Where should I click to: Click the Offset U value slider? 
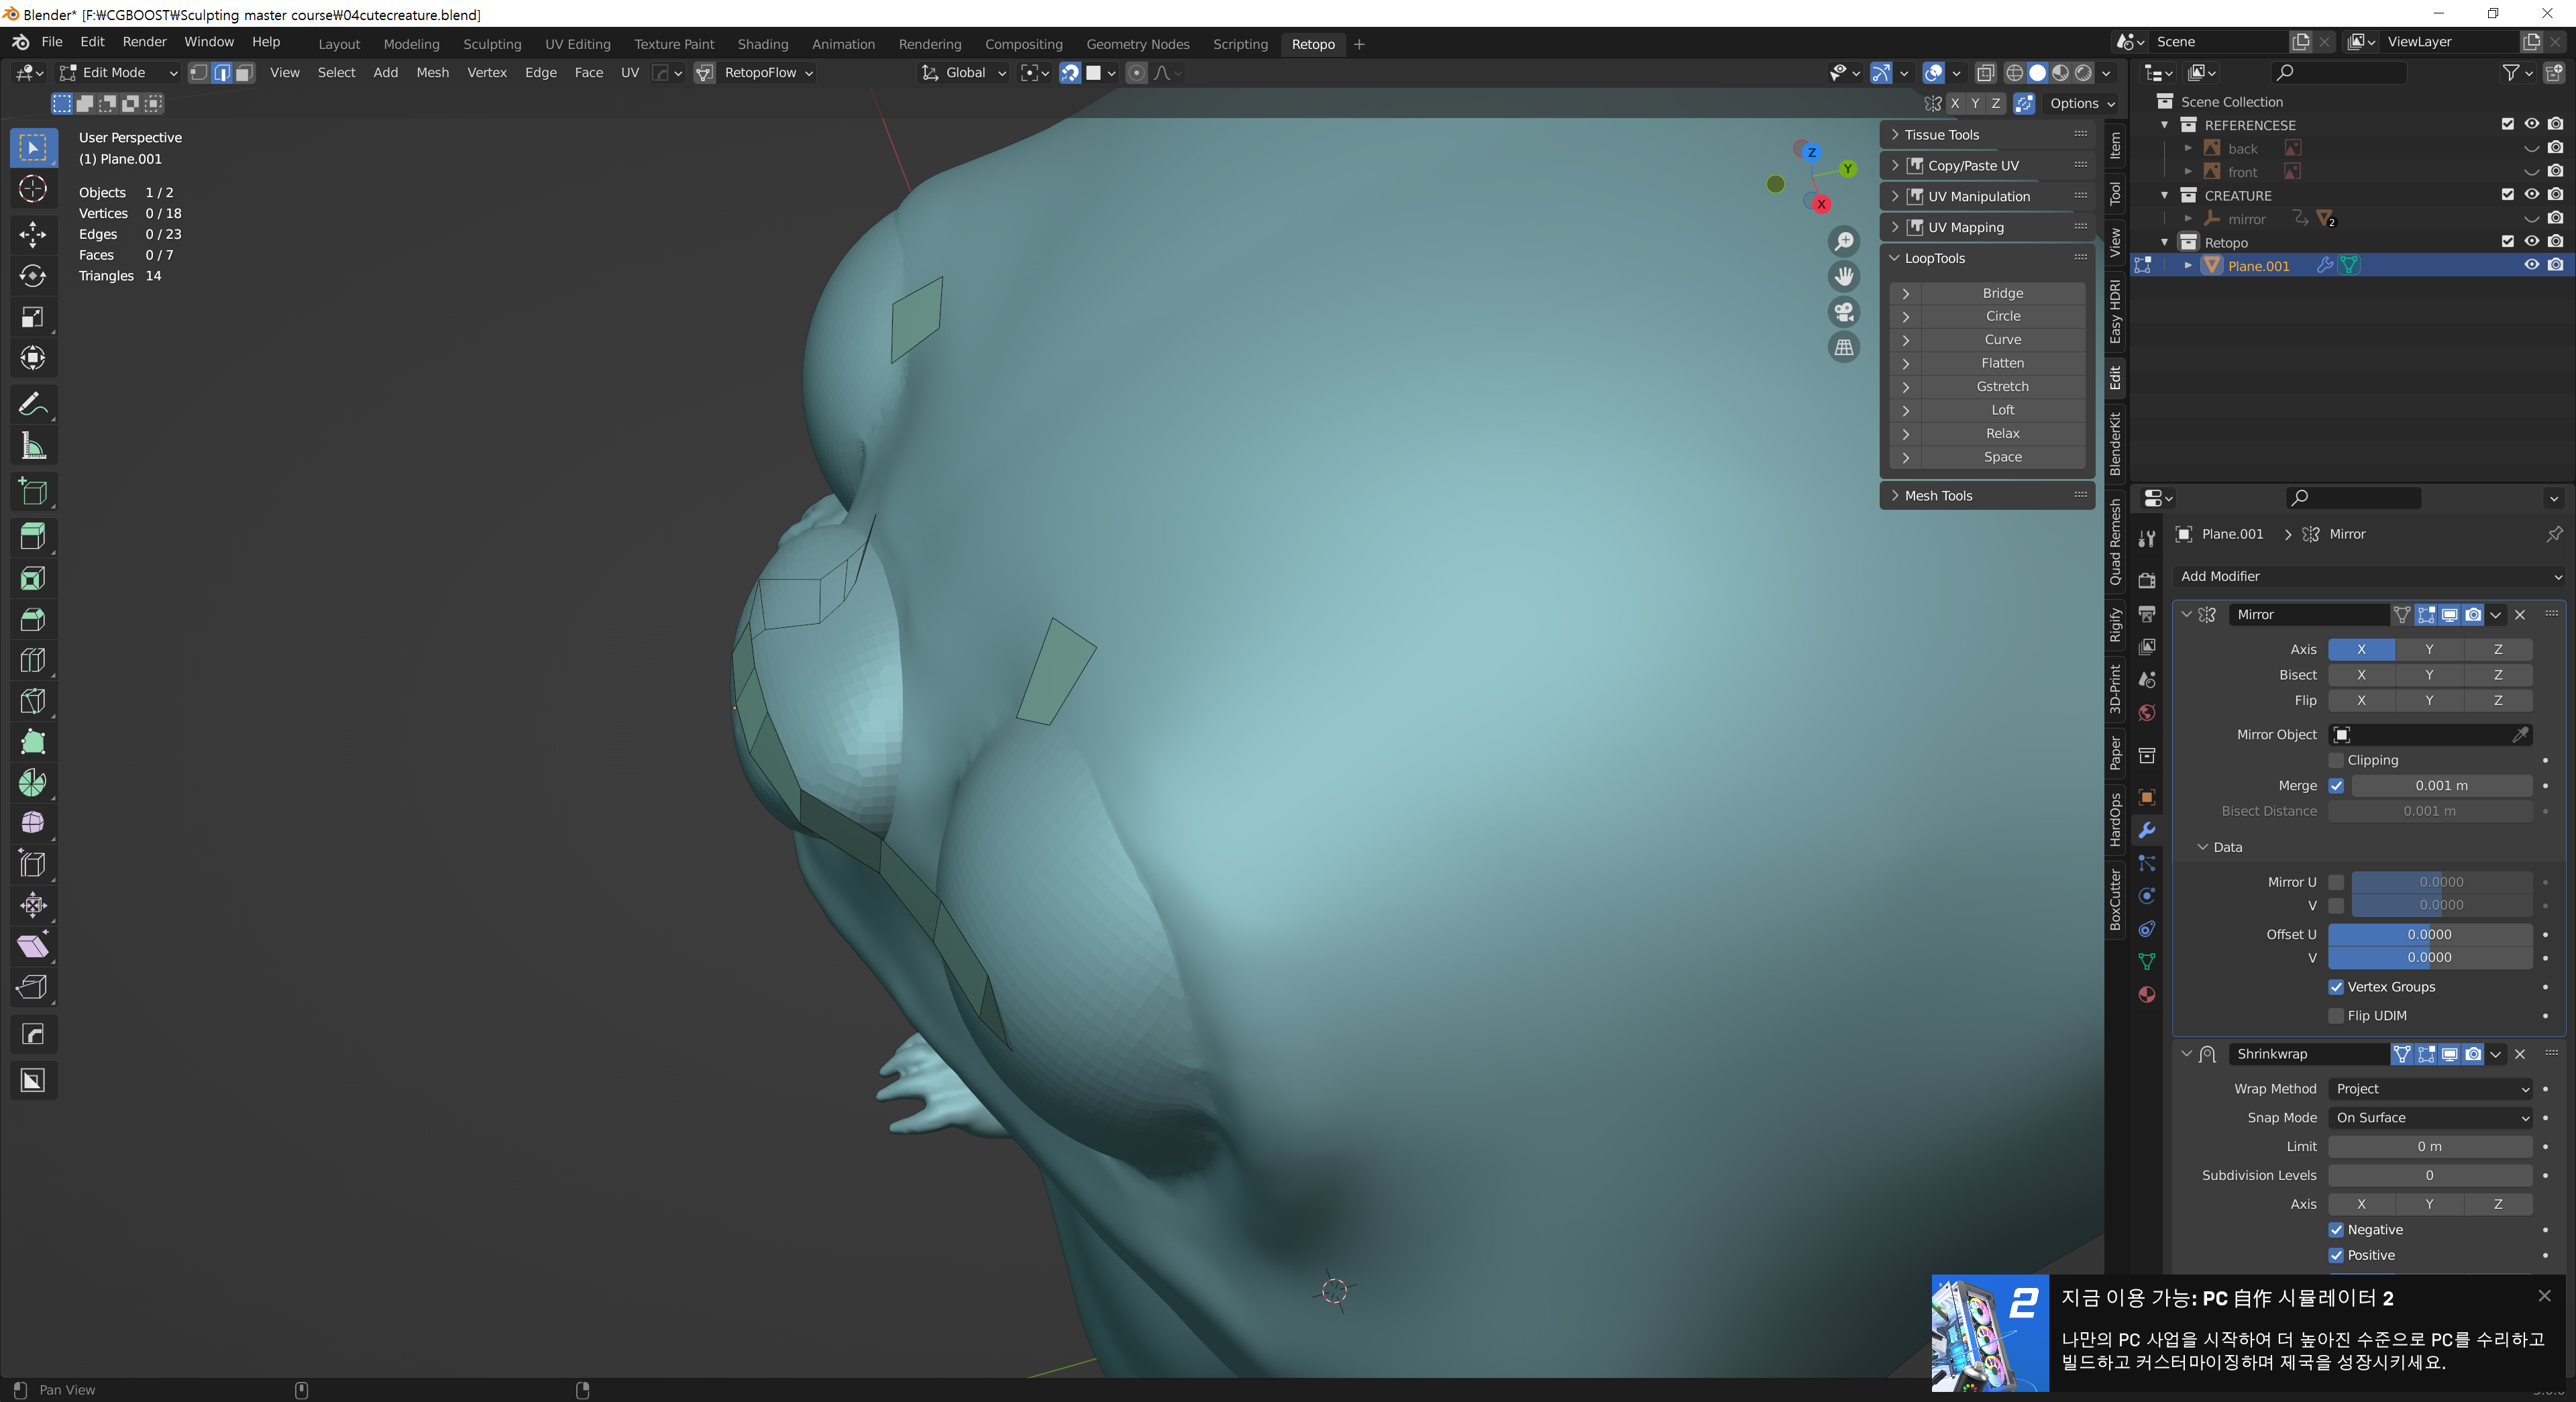coord(2429,934)
